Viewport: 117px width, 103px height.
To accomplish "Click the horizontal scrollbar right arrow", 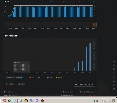I will pyautogui.click(x=116, y=97).
